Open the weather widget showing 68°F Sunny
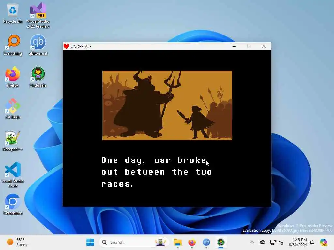This screenshot has width=334, height=250. [17, 242]
